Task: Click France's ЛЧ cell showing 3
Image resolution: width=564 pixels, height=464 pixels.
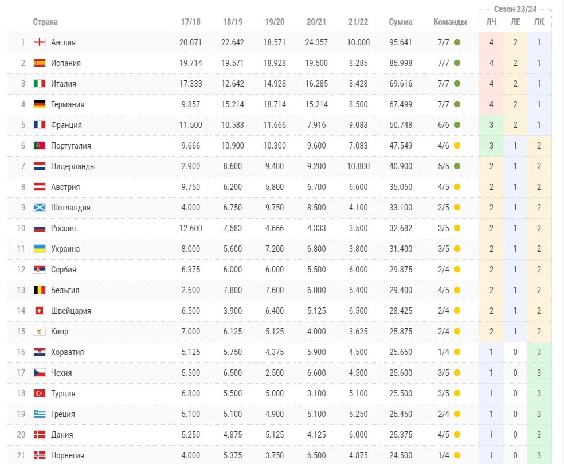Action: coord(491,125)
